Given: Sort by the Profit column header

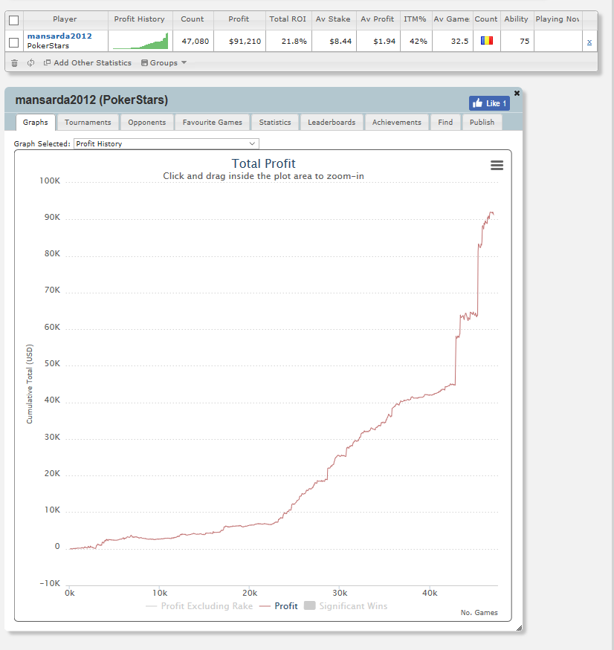Looking at the screenshot, I should click(x=239, y=19).
